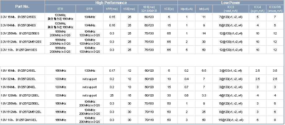Select part "3.3V 1Gb. BY25FQM1GES"
The height and width of the screenshot is (125, 285).
(19, 50)
